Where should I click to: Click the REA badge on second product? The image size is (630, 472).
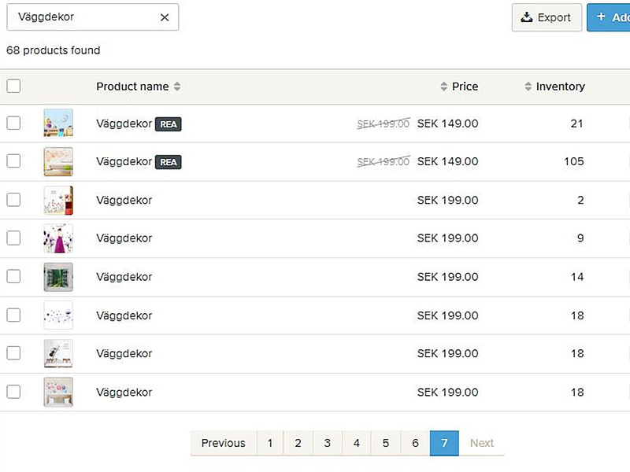point(169,162)
